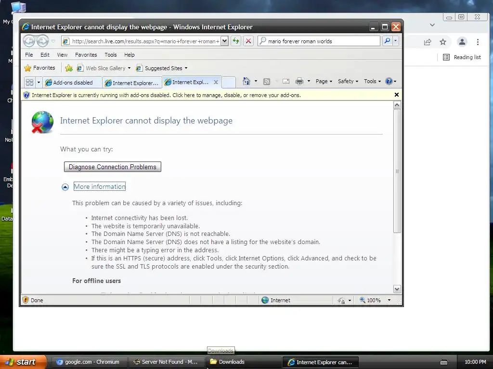
Task: Click the IE Forward arrow button
Action: tap(42, 41)
